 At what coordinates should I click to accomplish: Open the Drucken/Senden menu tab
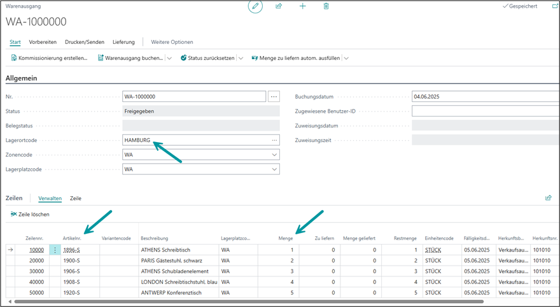pos(85,42)
